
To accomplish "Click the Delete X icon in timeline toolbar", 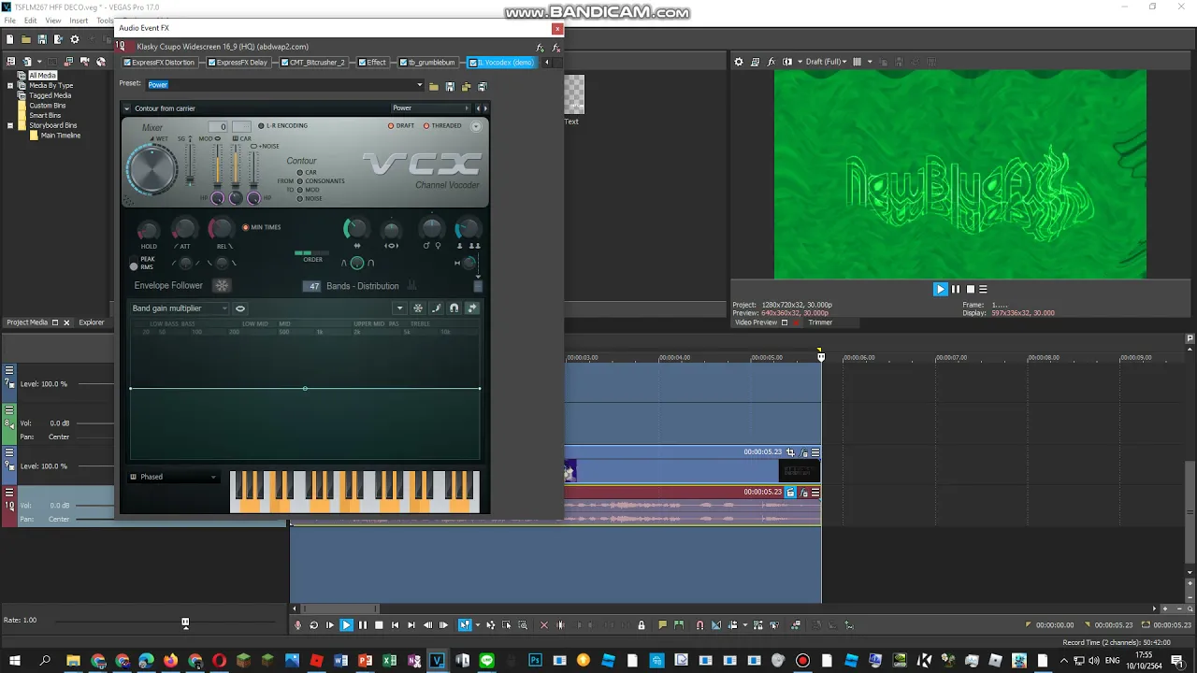I will 543,625.
